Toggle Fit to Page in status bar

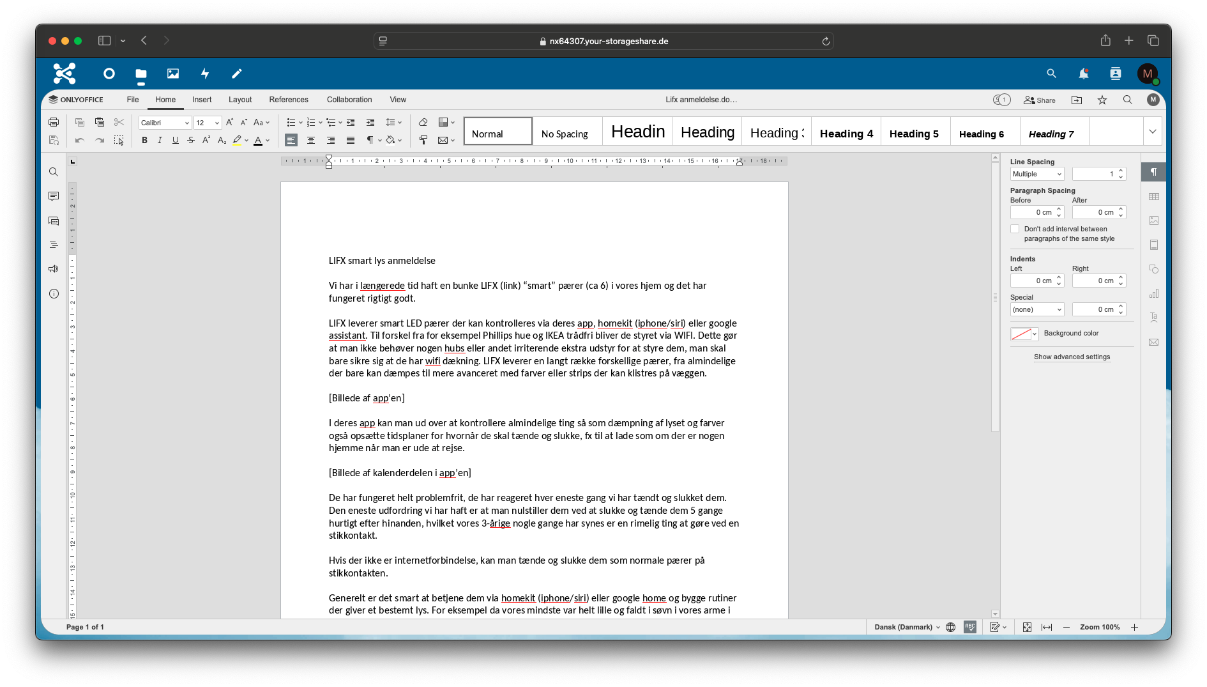coord(1027,627)
